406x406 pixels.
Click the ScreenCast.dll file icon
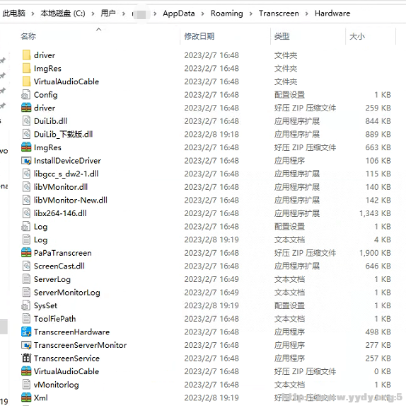tap(26, 266)
